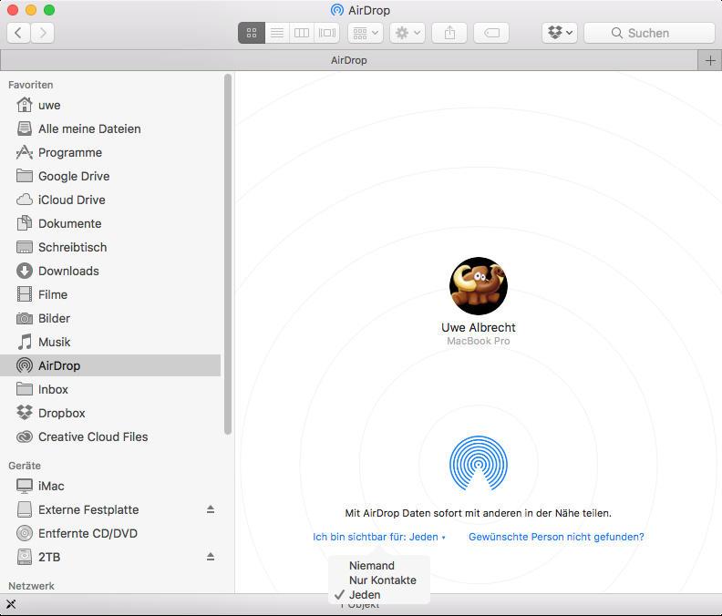The width and height of the screenshot is (722, 616).
Task: Select the AirDrop tab
Action: (x=349, y=60)
